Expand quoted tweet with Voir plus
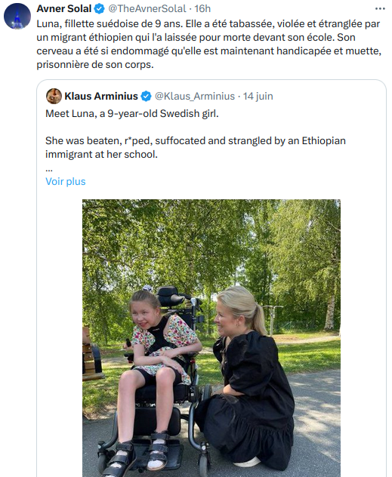Screen dimensions: 392x477 [66, 181]
